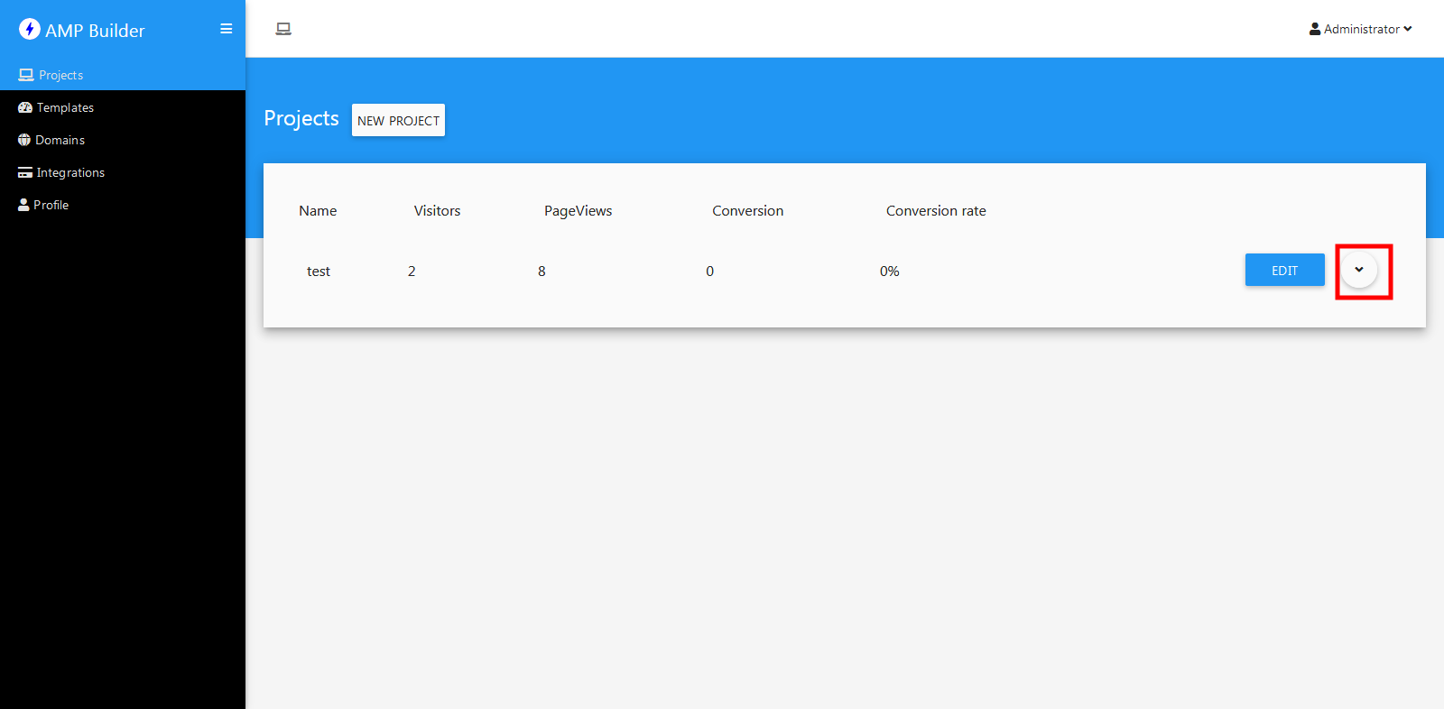Click the Profile user icon
Viewport: 1444px width, 709px height.
(23, 205)
